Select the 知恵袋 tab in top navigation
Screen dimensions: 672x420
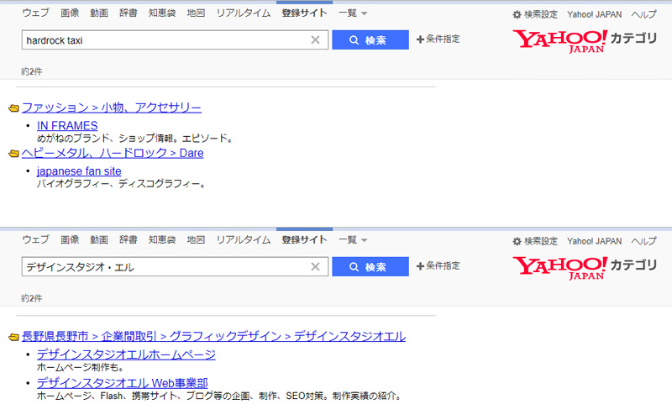point(162,13)
